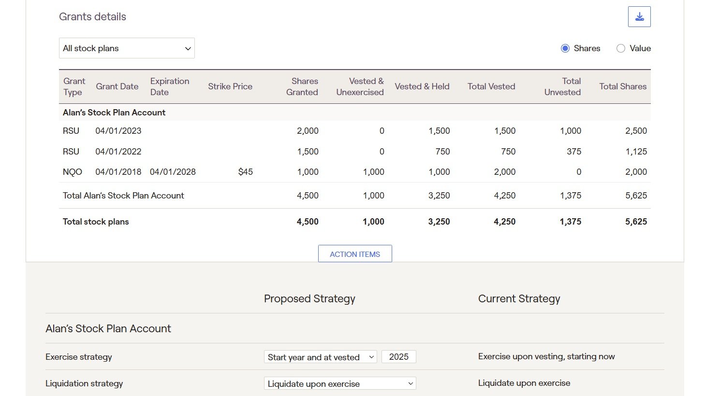Select the RSU 04/01/2023 grant row

[355, 131]
